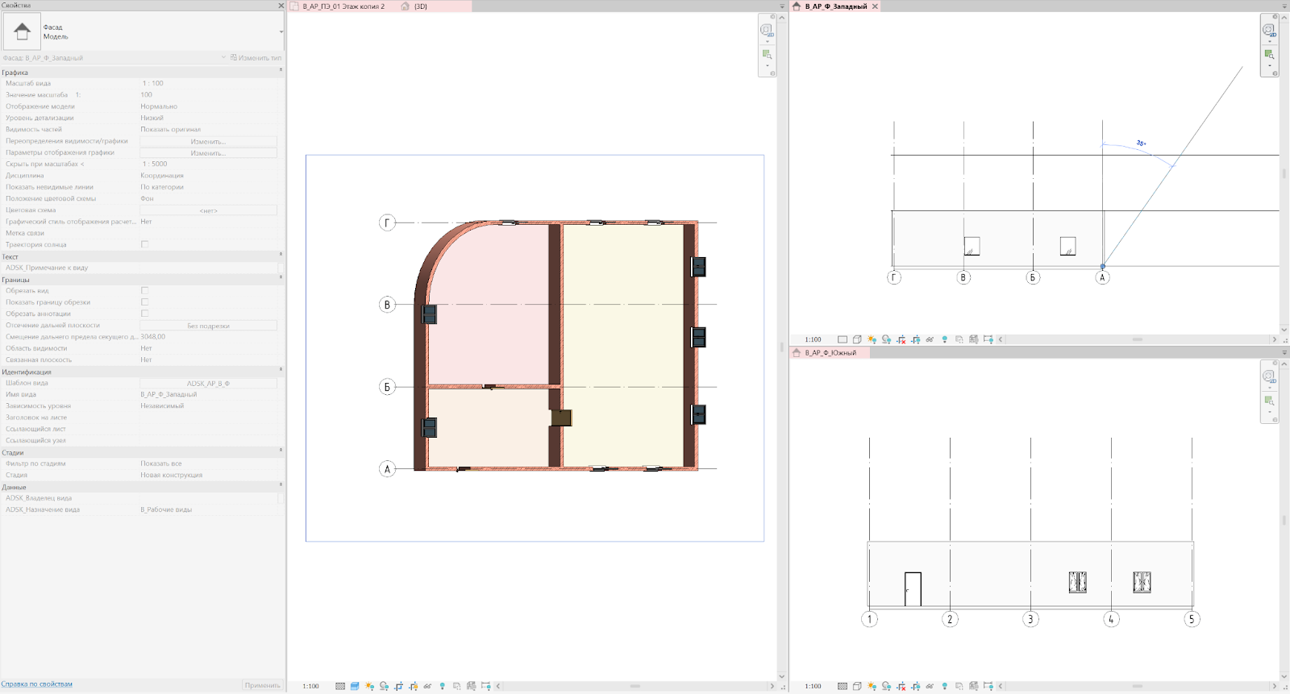1290x694 pixels.
Task: Enable the Обрезать вид checkbox
Action: [145, 291]
